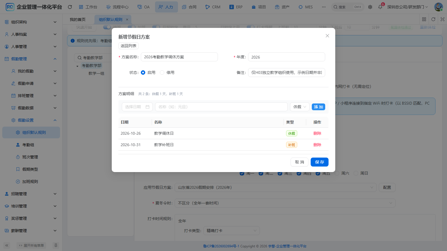The image size is (447, 251).
Task: Click the 返回列表 button
Action: coord(129,46)
